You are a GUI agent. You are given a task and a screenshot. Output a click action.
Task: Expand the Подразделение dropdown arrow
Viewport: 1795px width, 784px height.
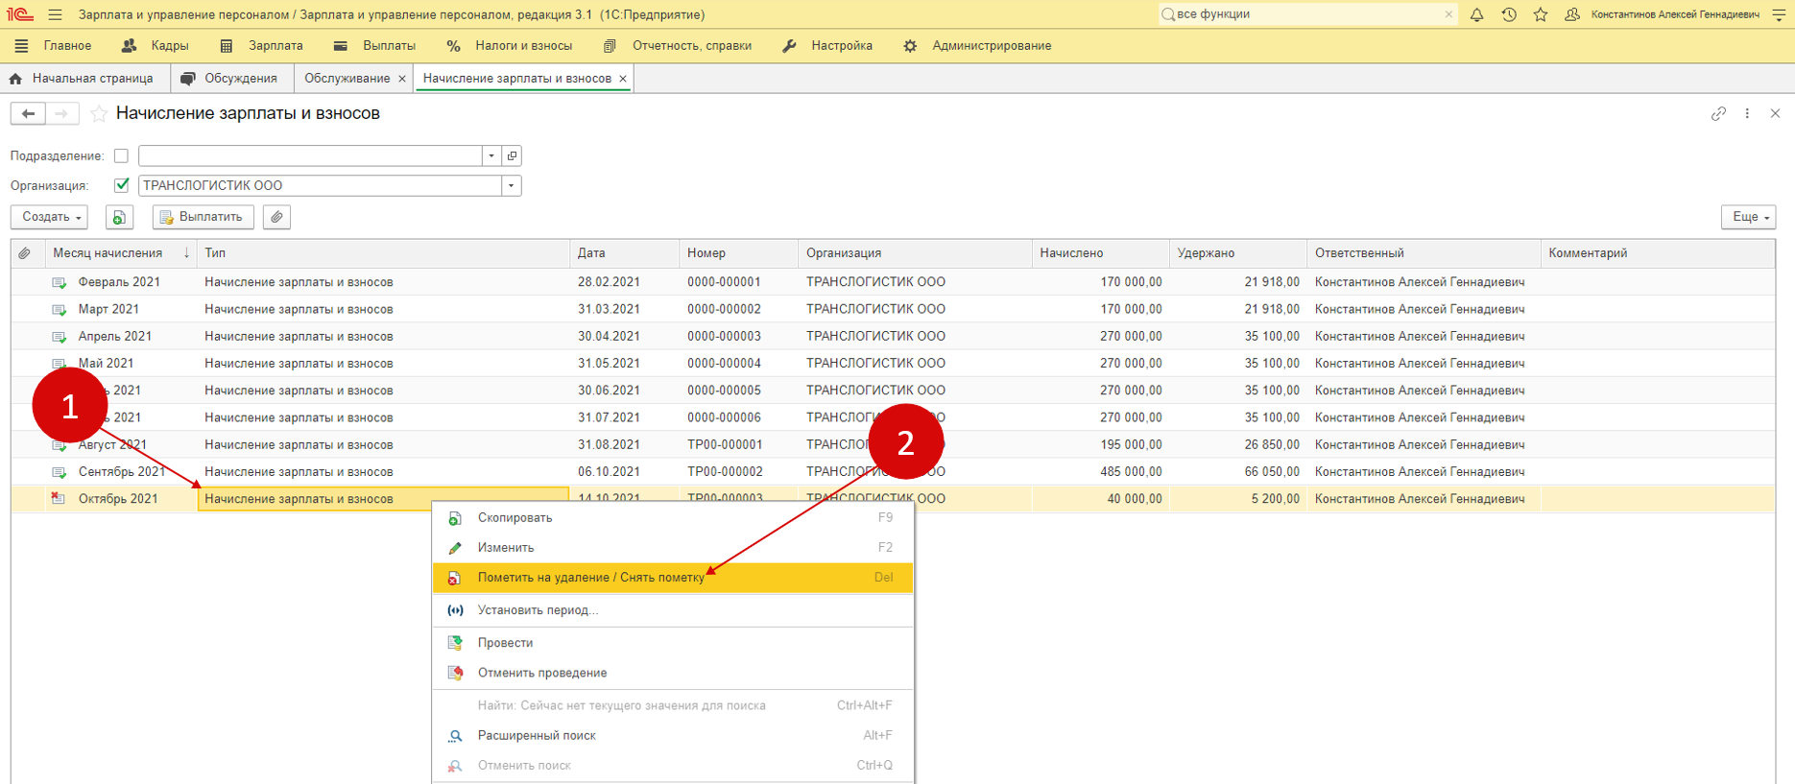point(491,155)
